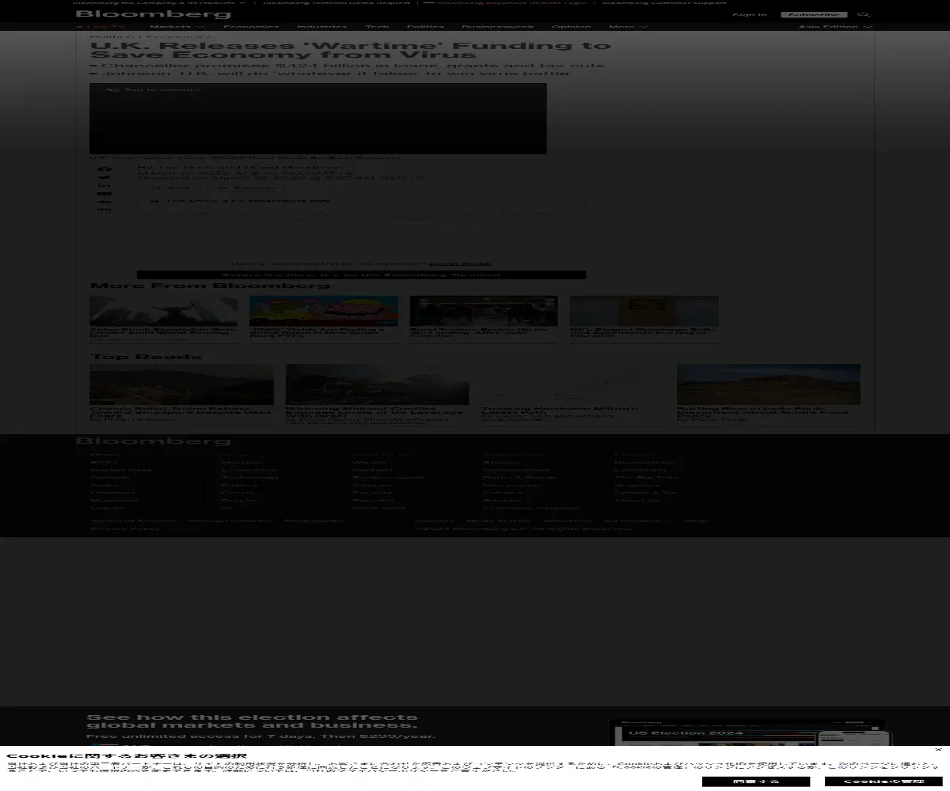Click the Subscribe button in the header
The width and height of the screenshot is (950, 791).
pos(814,14)
